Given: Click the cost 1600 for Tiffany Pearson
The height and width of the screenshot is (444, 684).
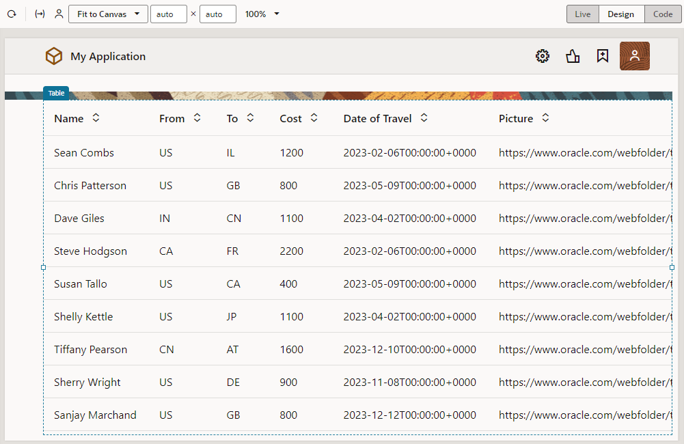Looking at the screenshot, I should [x=291, y=349].
